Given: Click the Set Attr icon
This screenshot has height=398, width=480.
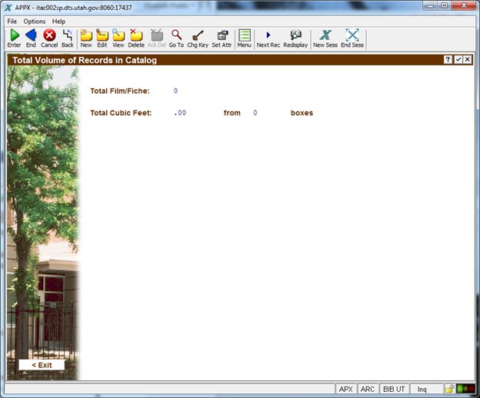Looking at the screenshot, I should point(222,35).
